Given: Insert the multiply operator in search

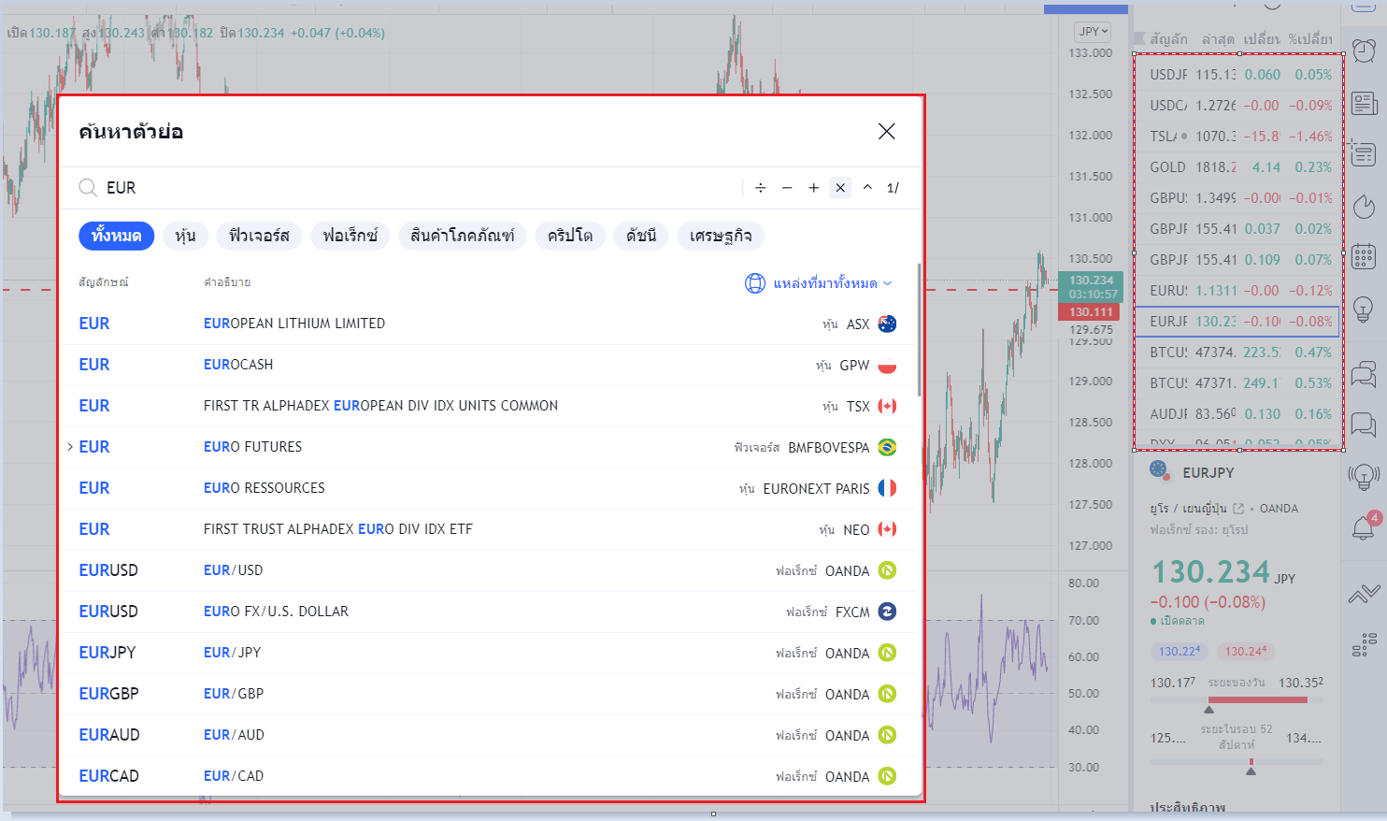Looking at the screenshot, I should 840,188.
